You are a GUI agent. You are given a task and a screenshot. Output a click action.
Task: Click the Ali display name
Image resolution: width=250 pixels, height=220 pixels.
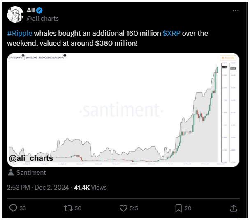pos(30,10)
